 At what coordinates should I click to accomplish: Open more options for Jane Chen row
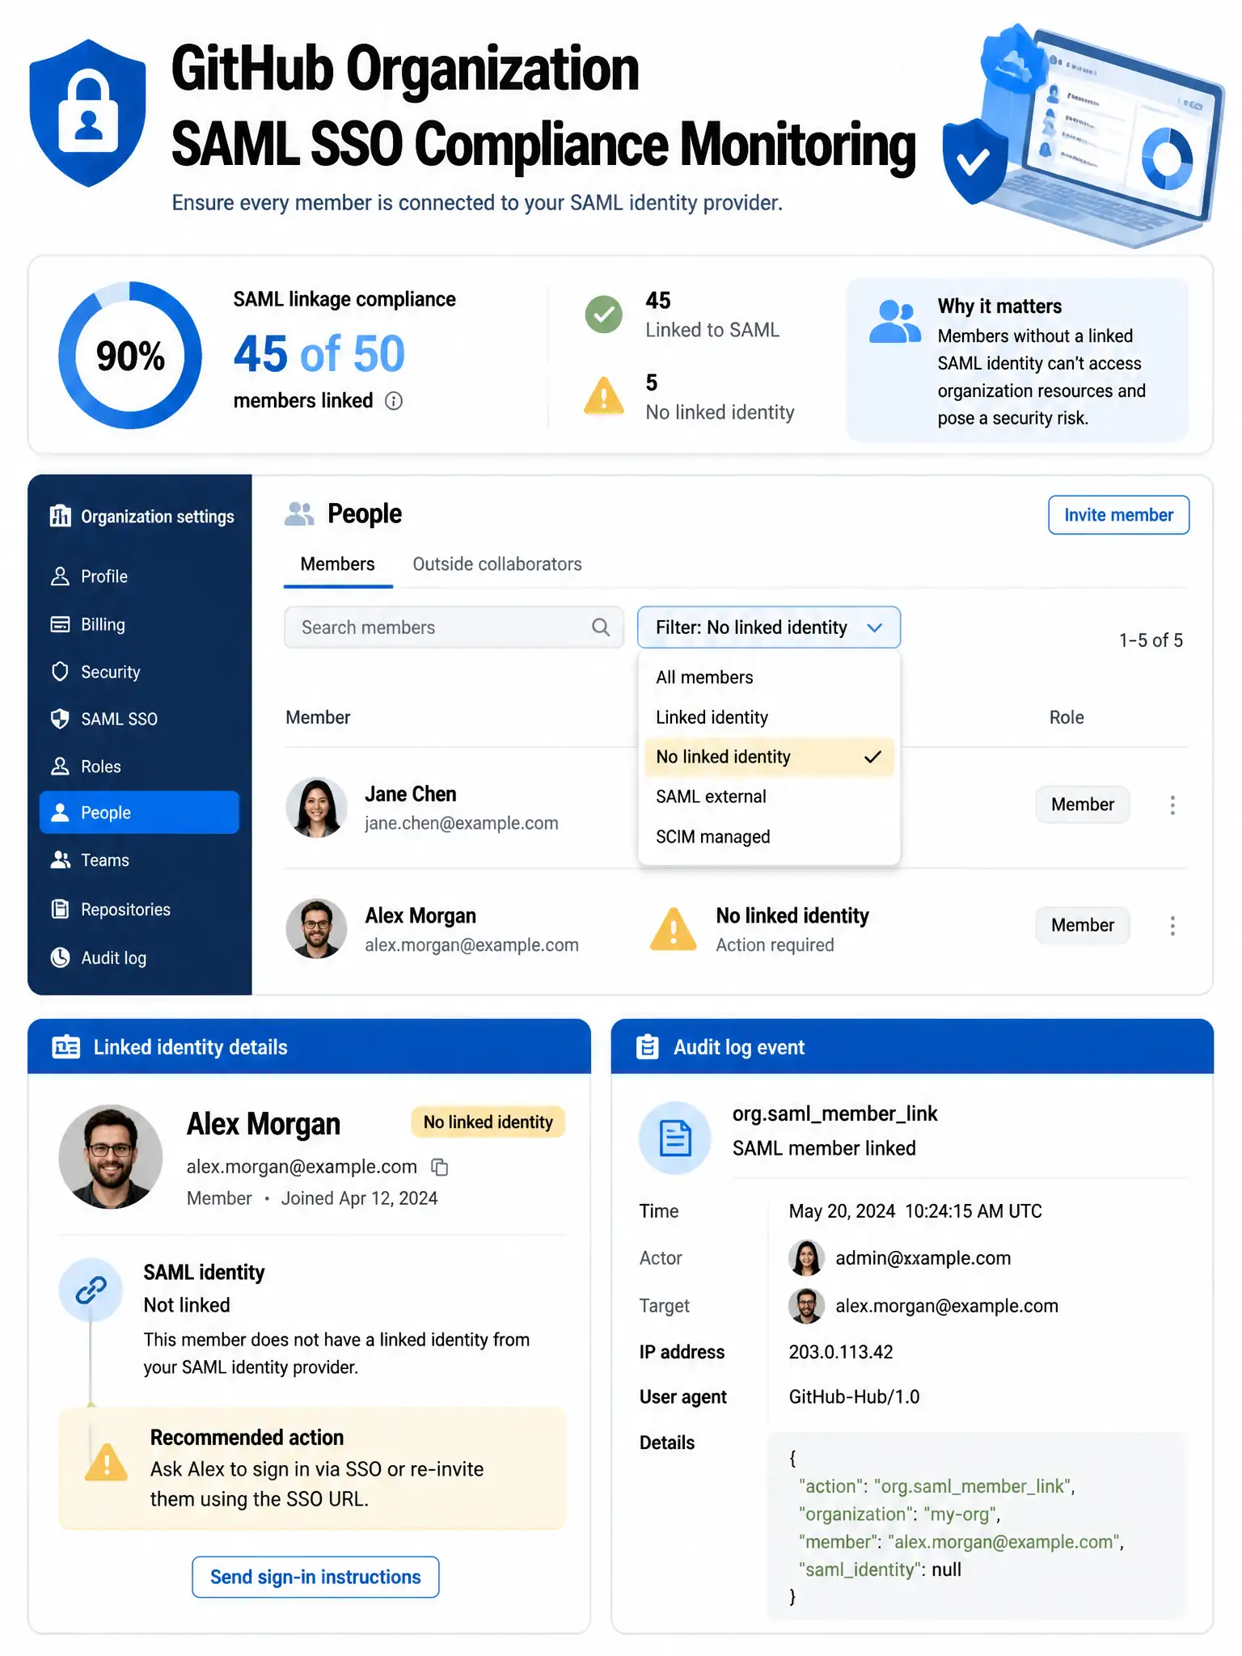(x=1172, y=805)
